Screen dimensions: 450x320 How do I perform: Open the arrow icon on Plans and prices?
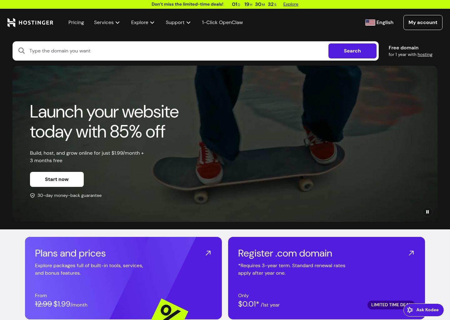[208, 253]
